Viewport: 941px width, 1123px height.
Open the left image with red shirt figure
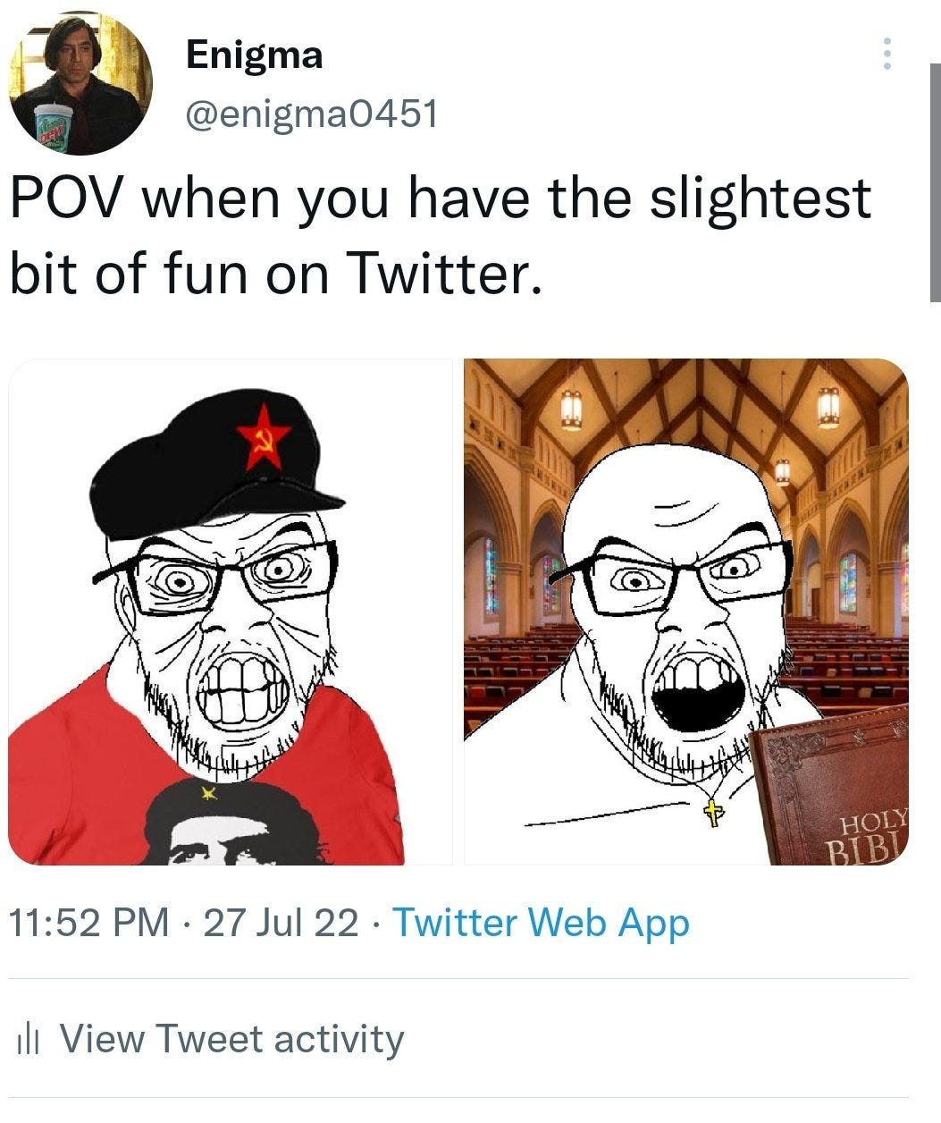pyautogui.click(x=231, y=612)
